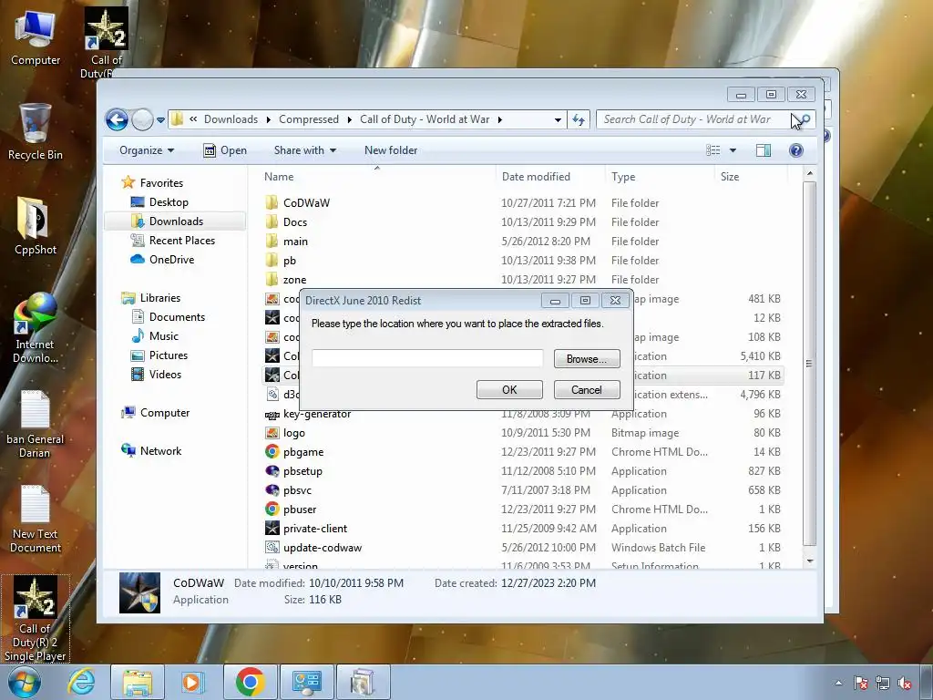Image resolution: width=933 pixels, height=700 pixels.
Task: Click the Explorer Help question mark icon
Action: pyautogui.click(x=796, y=150)
